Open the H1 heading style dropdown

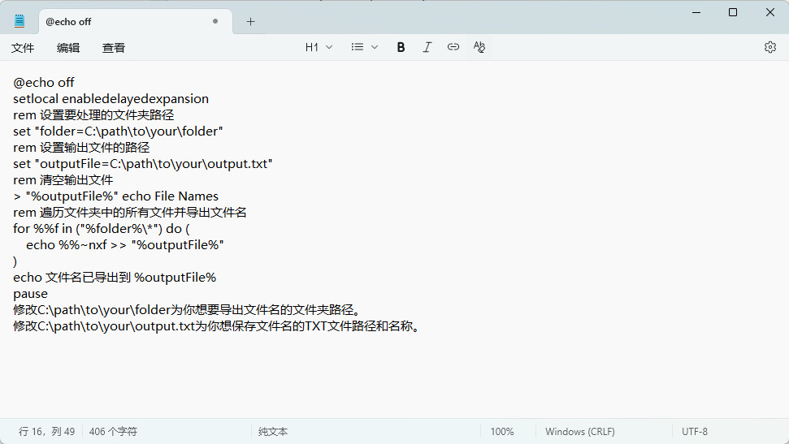[319, 47]
